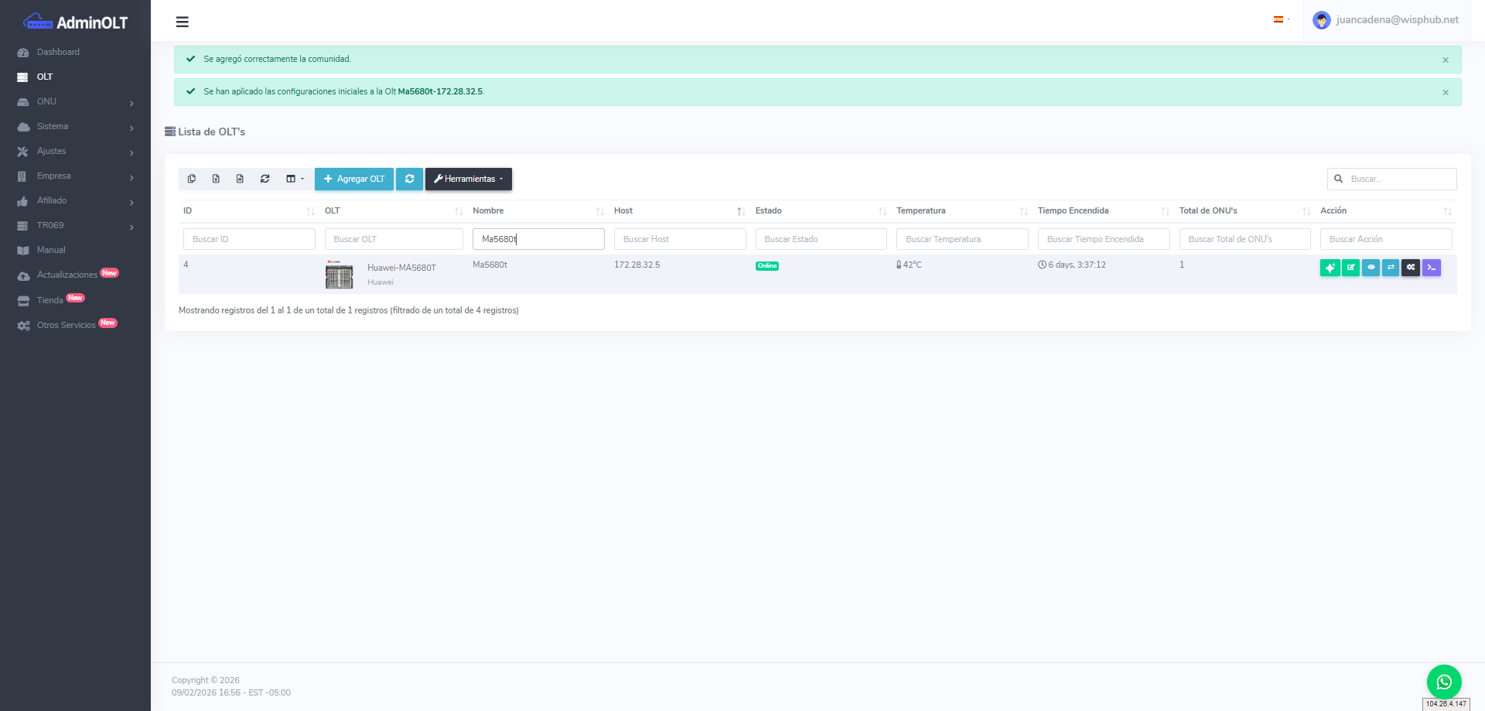The image size is (1485, 711).
Task: Click the eye view icon for Ma5680t
Action: coord(1371,268)
